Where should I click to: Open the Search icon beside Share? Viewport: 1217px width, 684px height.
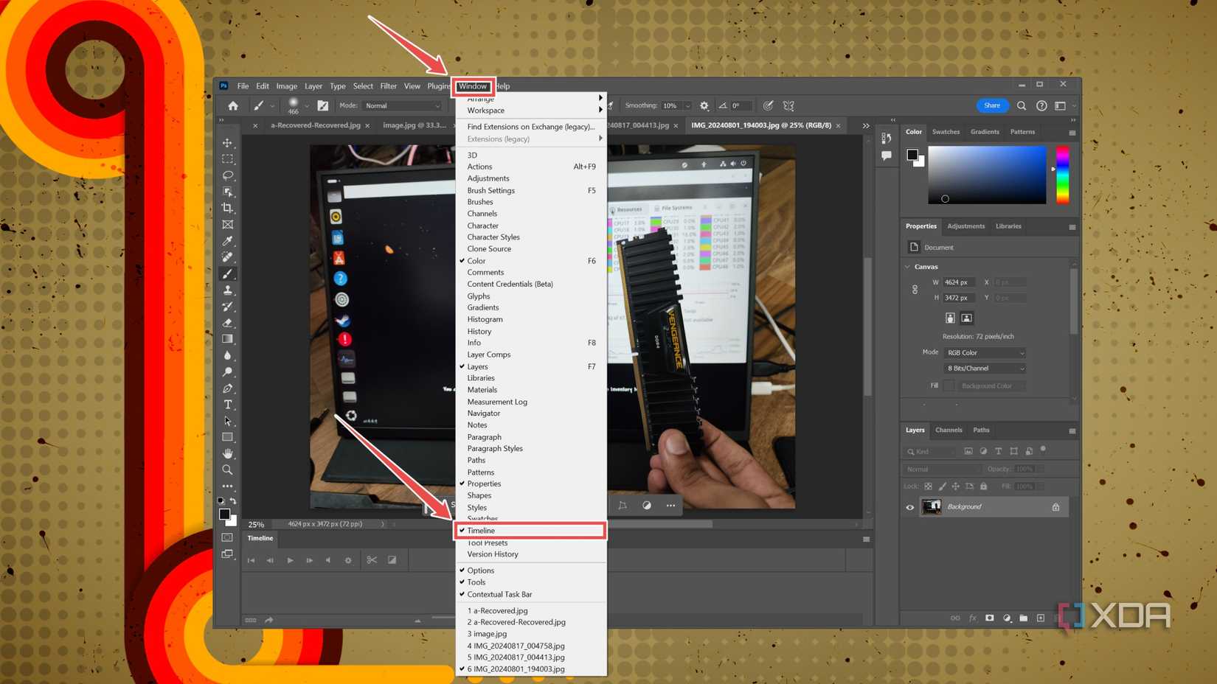1022,105
